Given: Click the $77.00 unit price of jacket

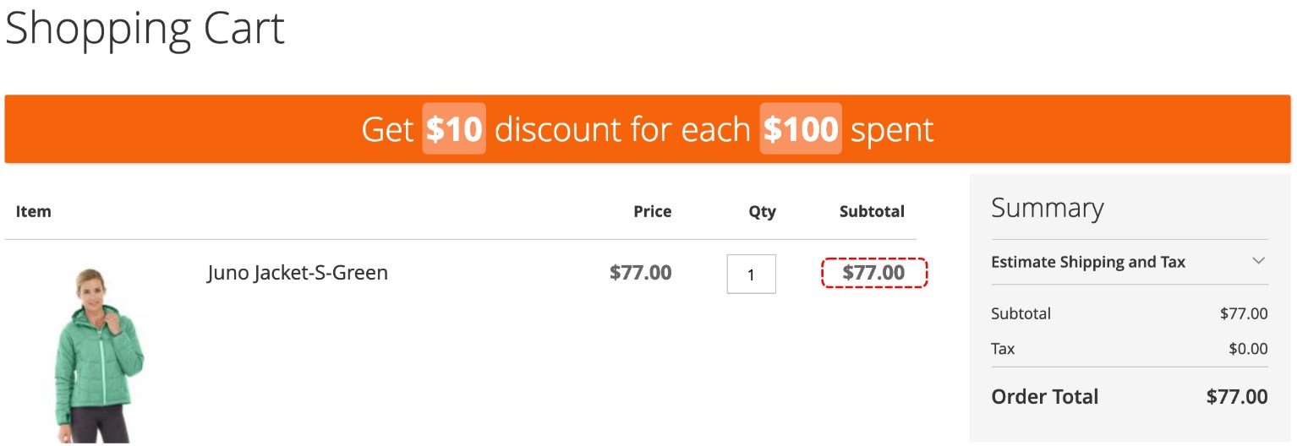Looking at the screenshot, I should (640, 273).
